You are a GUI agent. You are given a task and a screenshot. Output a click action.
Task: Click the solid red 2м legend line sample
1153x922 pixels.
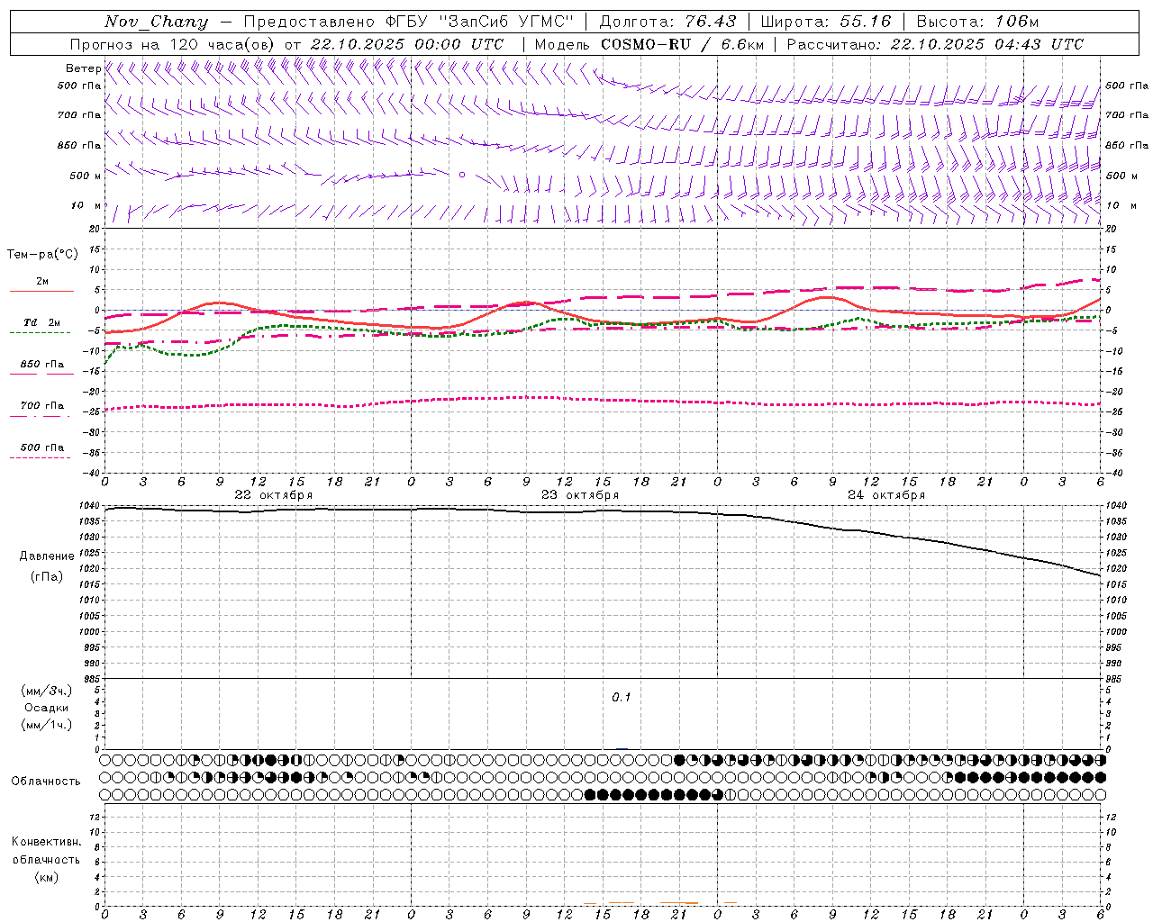(41, 291)
